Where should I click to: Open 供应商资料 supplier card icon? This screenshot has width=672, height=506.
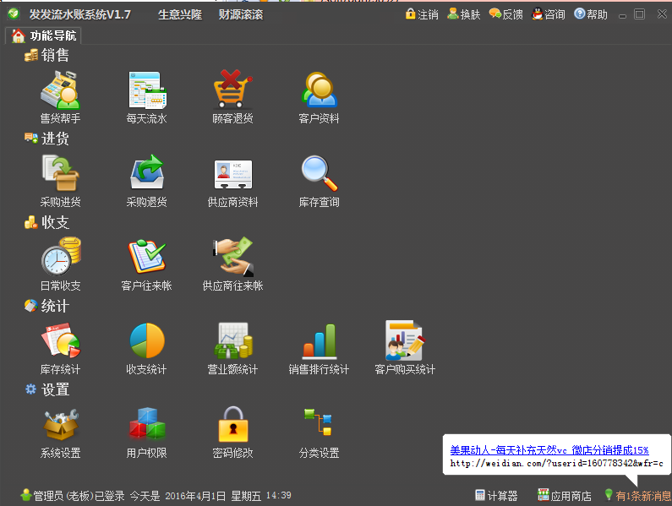point(232,173)
